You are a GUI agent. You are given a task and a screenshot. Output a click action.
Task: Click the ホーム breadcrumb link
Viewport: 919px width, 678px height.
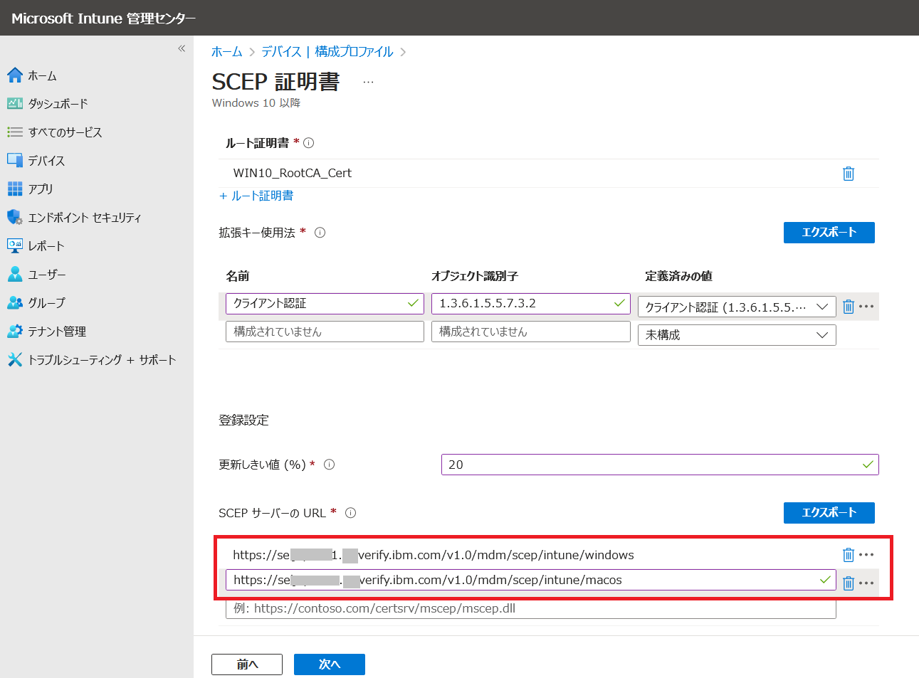pos(227,52)
